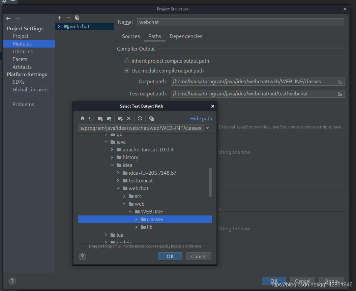Click the Desktop directory icon

[x=91, y=118]
